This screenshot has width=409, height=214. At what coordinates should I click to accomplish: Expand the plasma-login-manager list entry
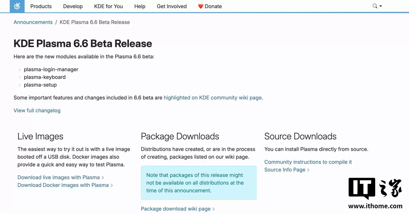click(20, 69)
